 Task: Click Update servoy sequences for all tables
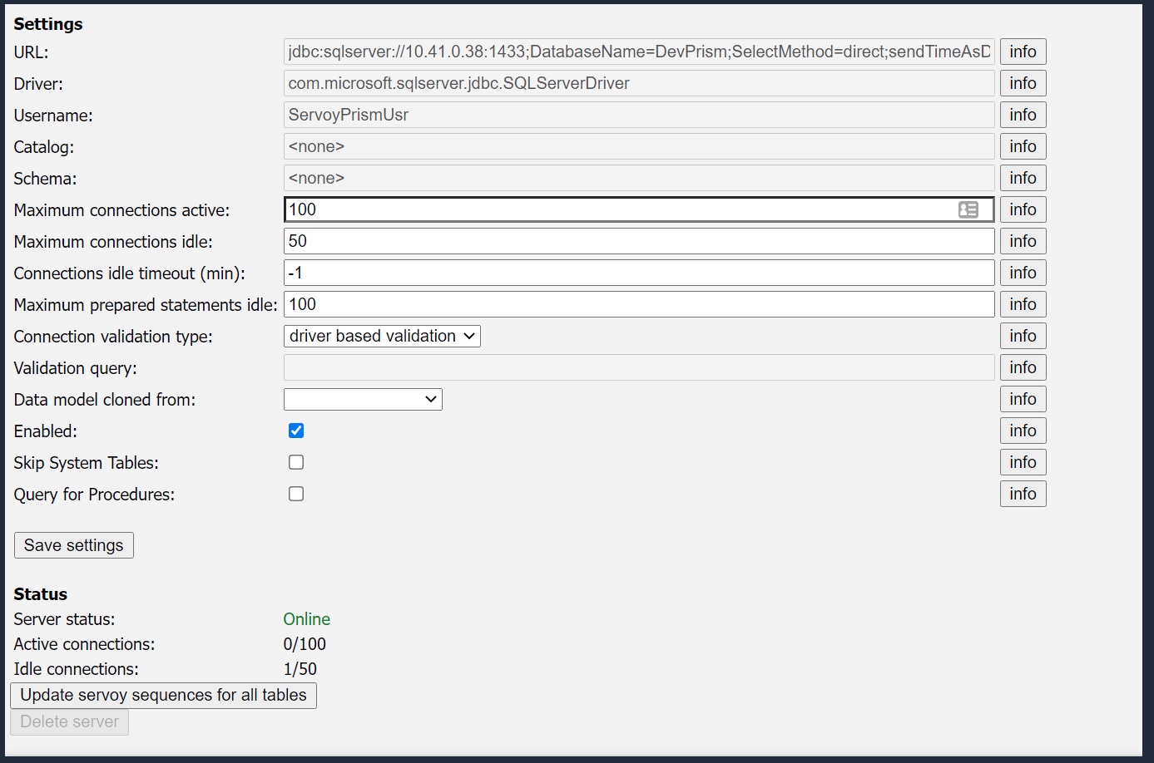pyautogui.click(x=163, y=695)
